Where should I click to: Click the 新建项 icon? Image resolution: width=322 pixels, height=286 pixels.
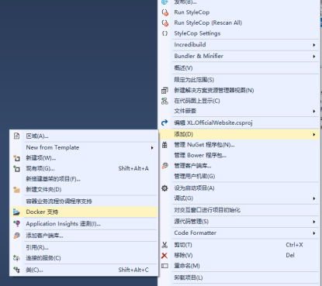click(x=16, y=158)
